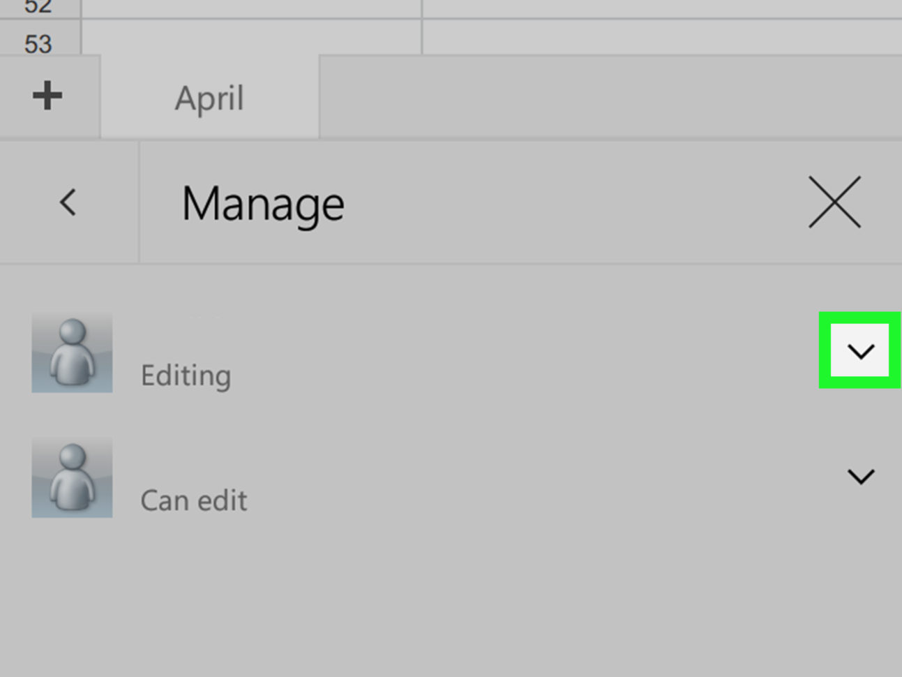
Task: Tap the back arrow in the Manage panel
Action: click(68, 202)
